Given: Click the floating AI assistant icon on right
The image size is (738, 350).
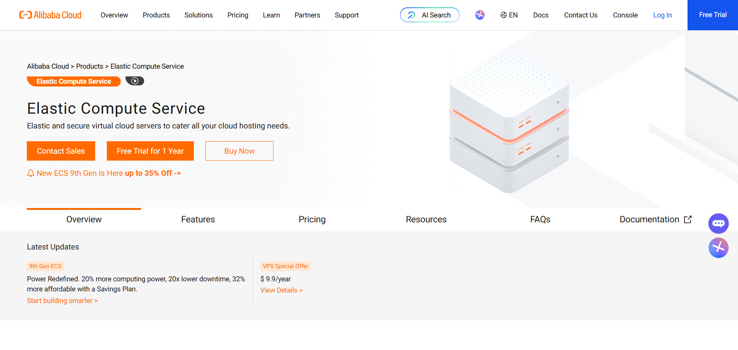Looking at the screenshot, I should [718, 248].
